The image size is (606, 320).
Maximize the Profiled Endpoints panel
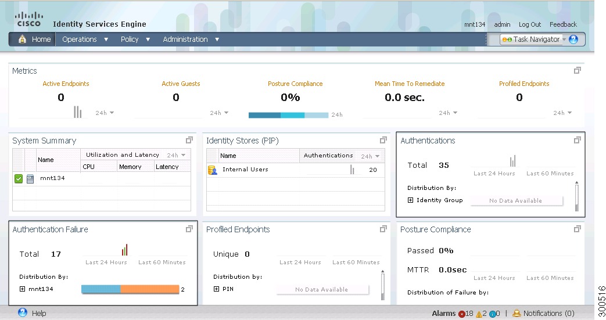coord(383,229)
